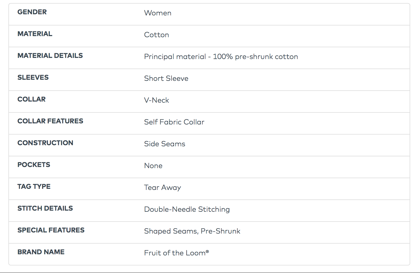The height and width of the screenshot is (273, 420).
Task: Click the COLLAR FEATURES label
Action: tap(50, 121)
